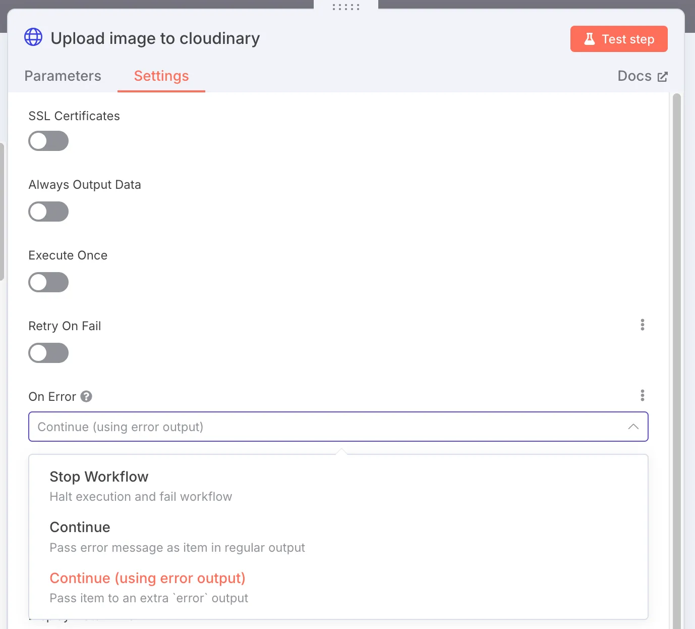Enable Retry On Fail
695x629 pixels.
point(48,353)
